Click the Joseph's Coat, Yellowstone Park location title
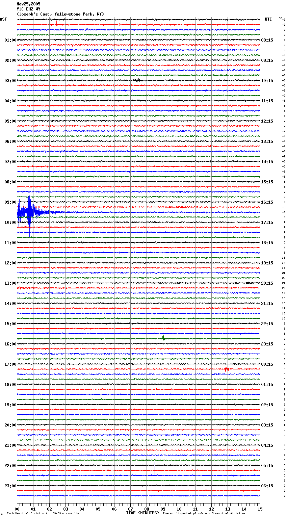This screenshot has width=287, height=518. pos(60,14)
